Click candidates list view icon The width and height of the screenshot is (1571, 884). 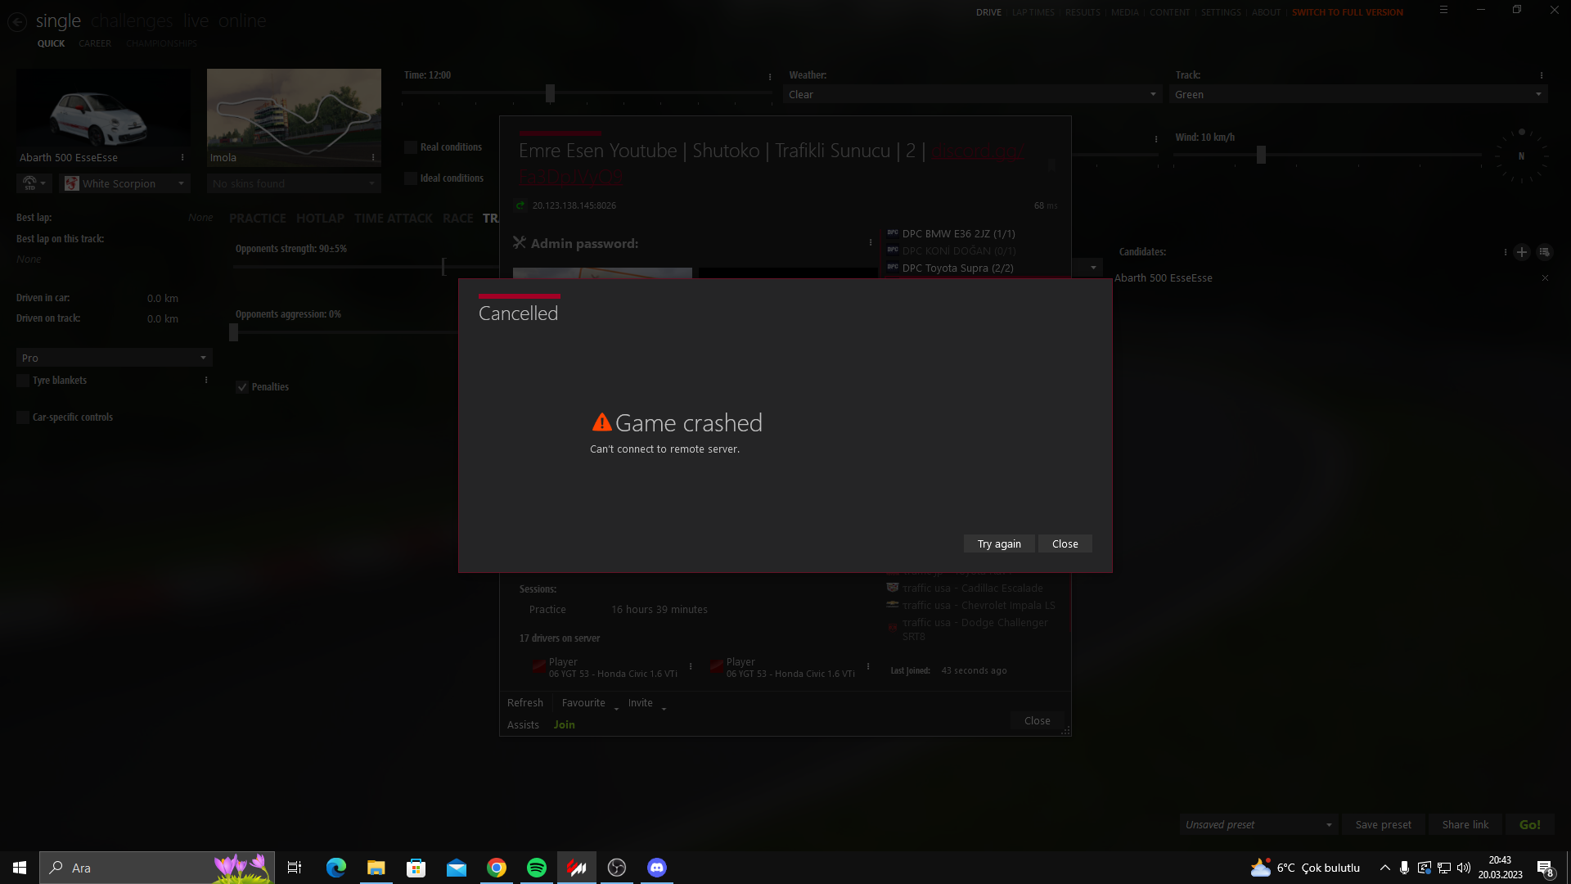pos(1544,252)
